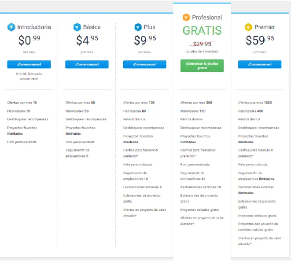Start the Plus plan with ¡Comencemos!
Viewport: 291px width, 261px height.
[144, 64]
